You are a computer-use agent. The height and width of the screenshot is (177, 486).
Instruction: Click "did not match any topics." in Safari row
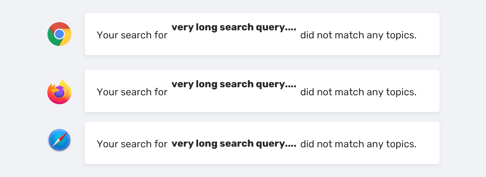[x=358, y=144]
